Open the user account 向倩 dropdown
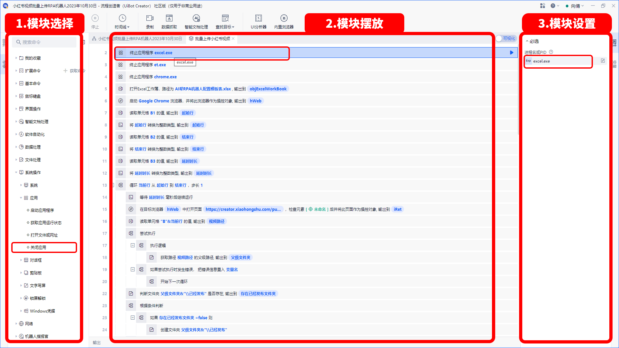The height and width of the screenshot is (348, 619). coord(575,6)
